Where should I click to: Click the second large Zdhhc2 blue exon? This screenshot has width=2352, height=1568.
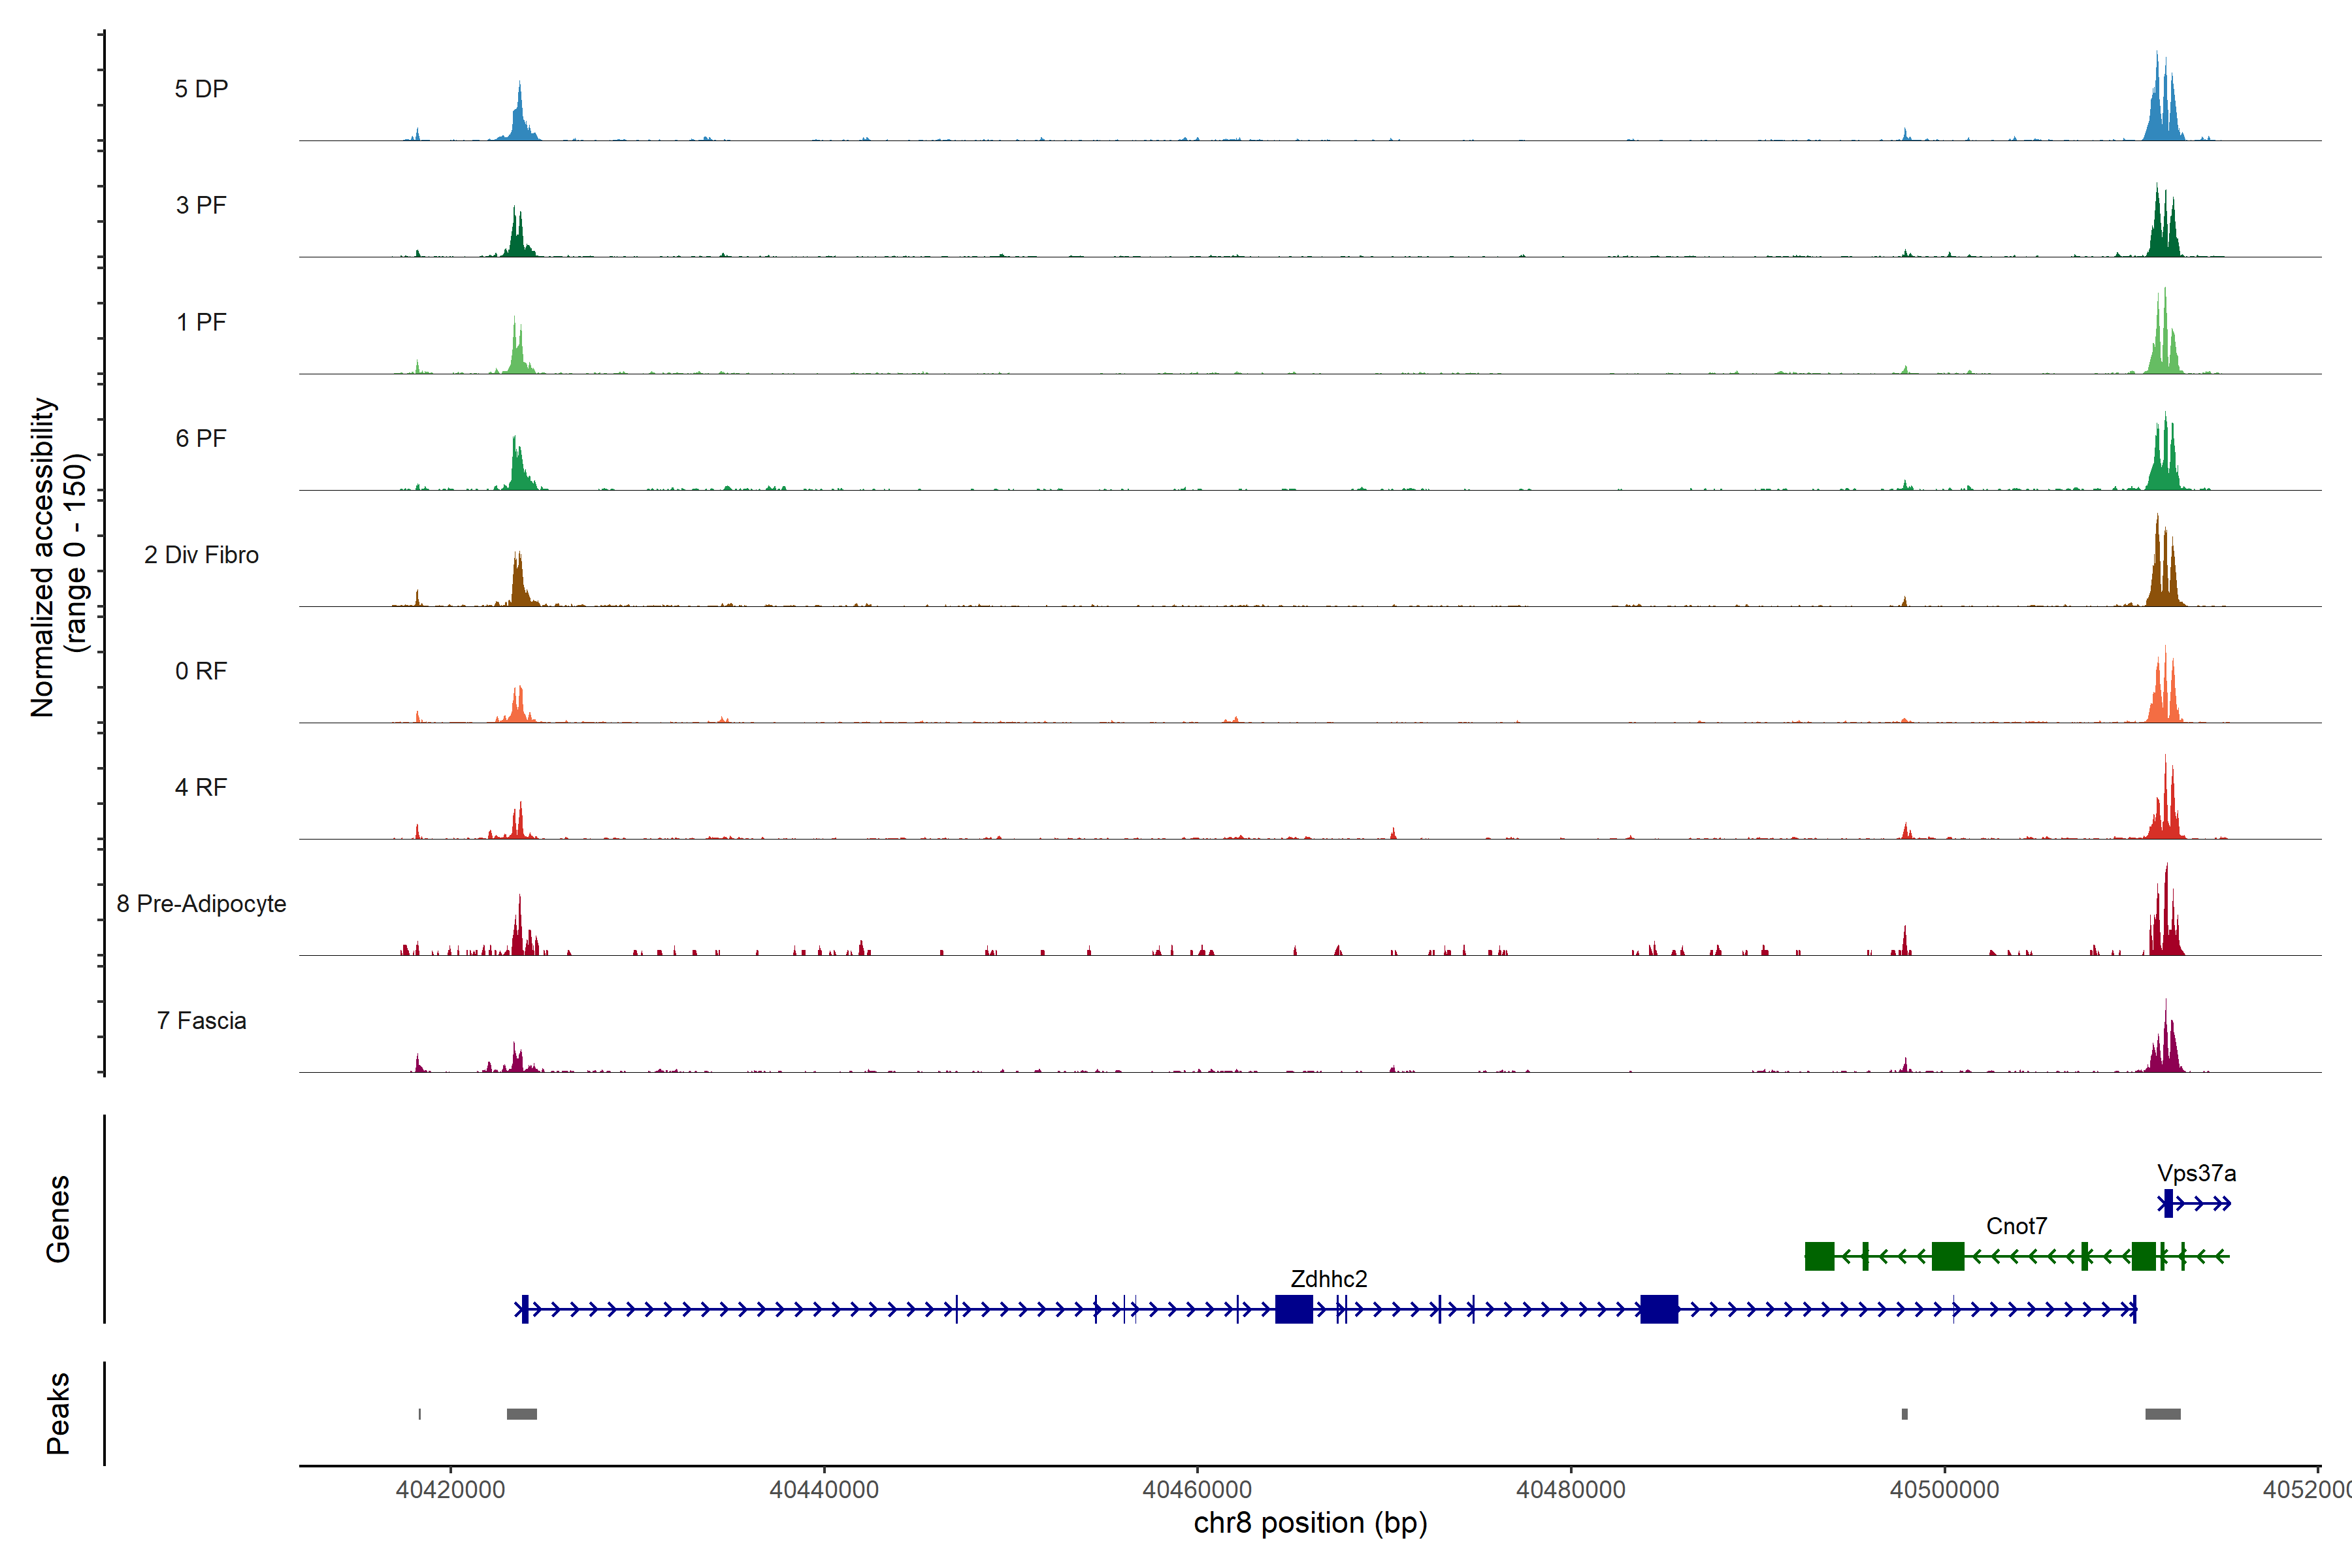[x=1659, y=1309]
